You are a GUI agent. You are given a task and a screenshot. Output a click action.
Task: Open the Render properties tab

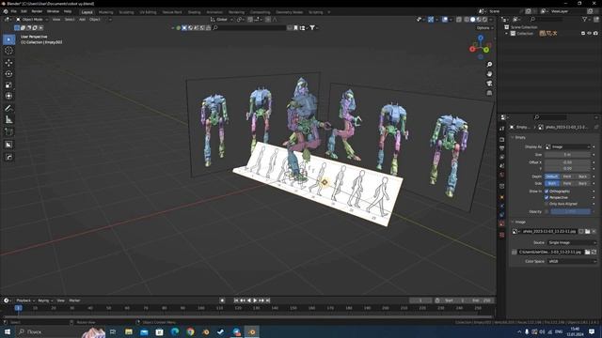point(501,140)
